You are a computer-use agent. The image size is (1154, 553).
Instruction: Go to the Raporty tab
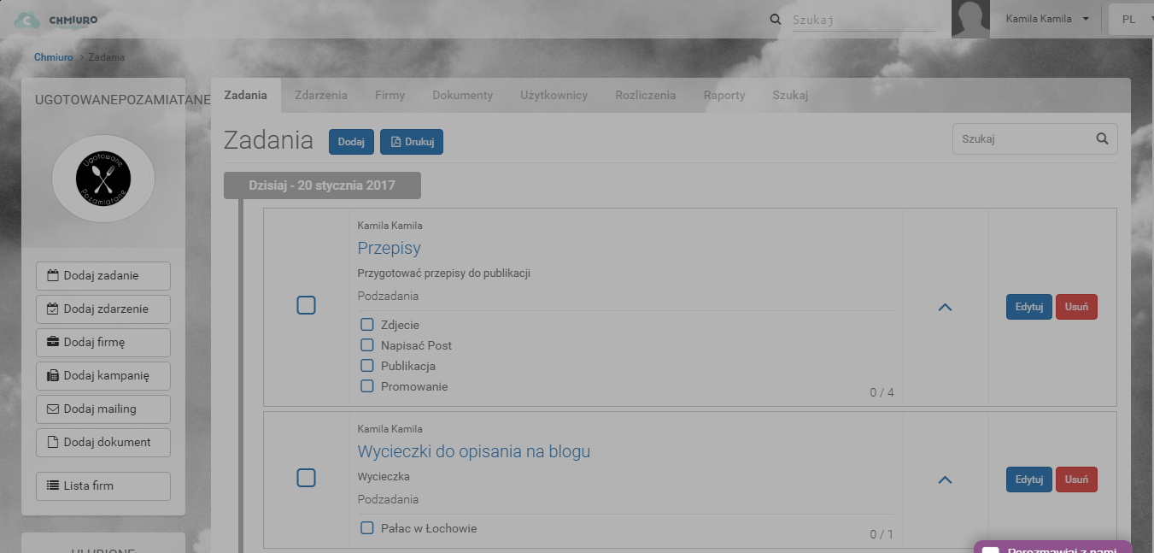pyautogui.click(x=724, y=95)
